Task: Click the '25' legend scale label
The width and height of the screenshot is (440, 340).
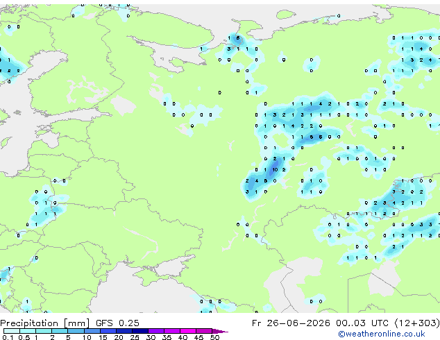Action: point(135,337)
